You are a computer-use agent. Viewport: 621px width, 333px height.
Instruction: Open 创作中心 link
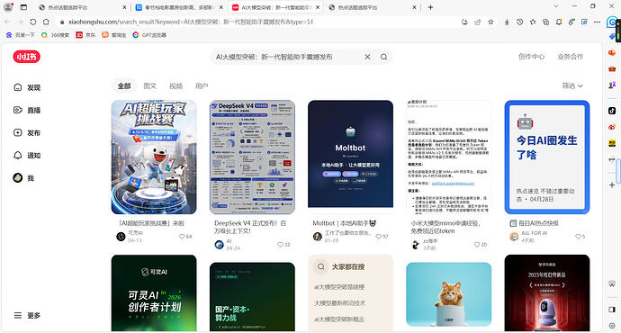coord(532,57)
